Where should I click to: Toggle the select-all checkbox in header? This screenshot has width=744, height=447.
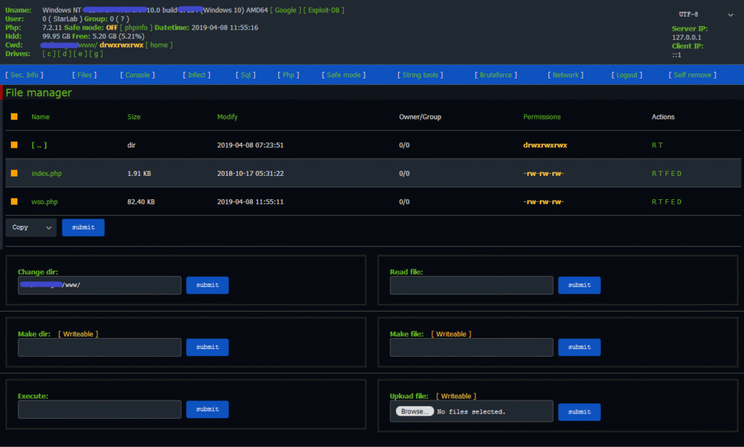click(14, 116)
